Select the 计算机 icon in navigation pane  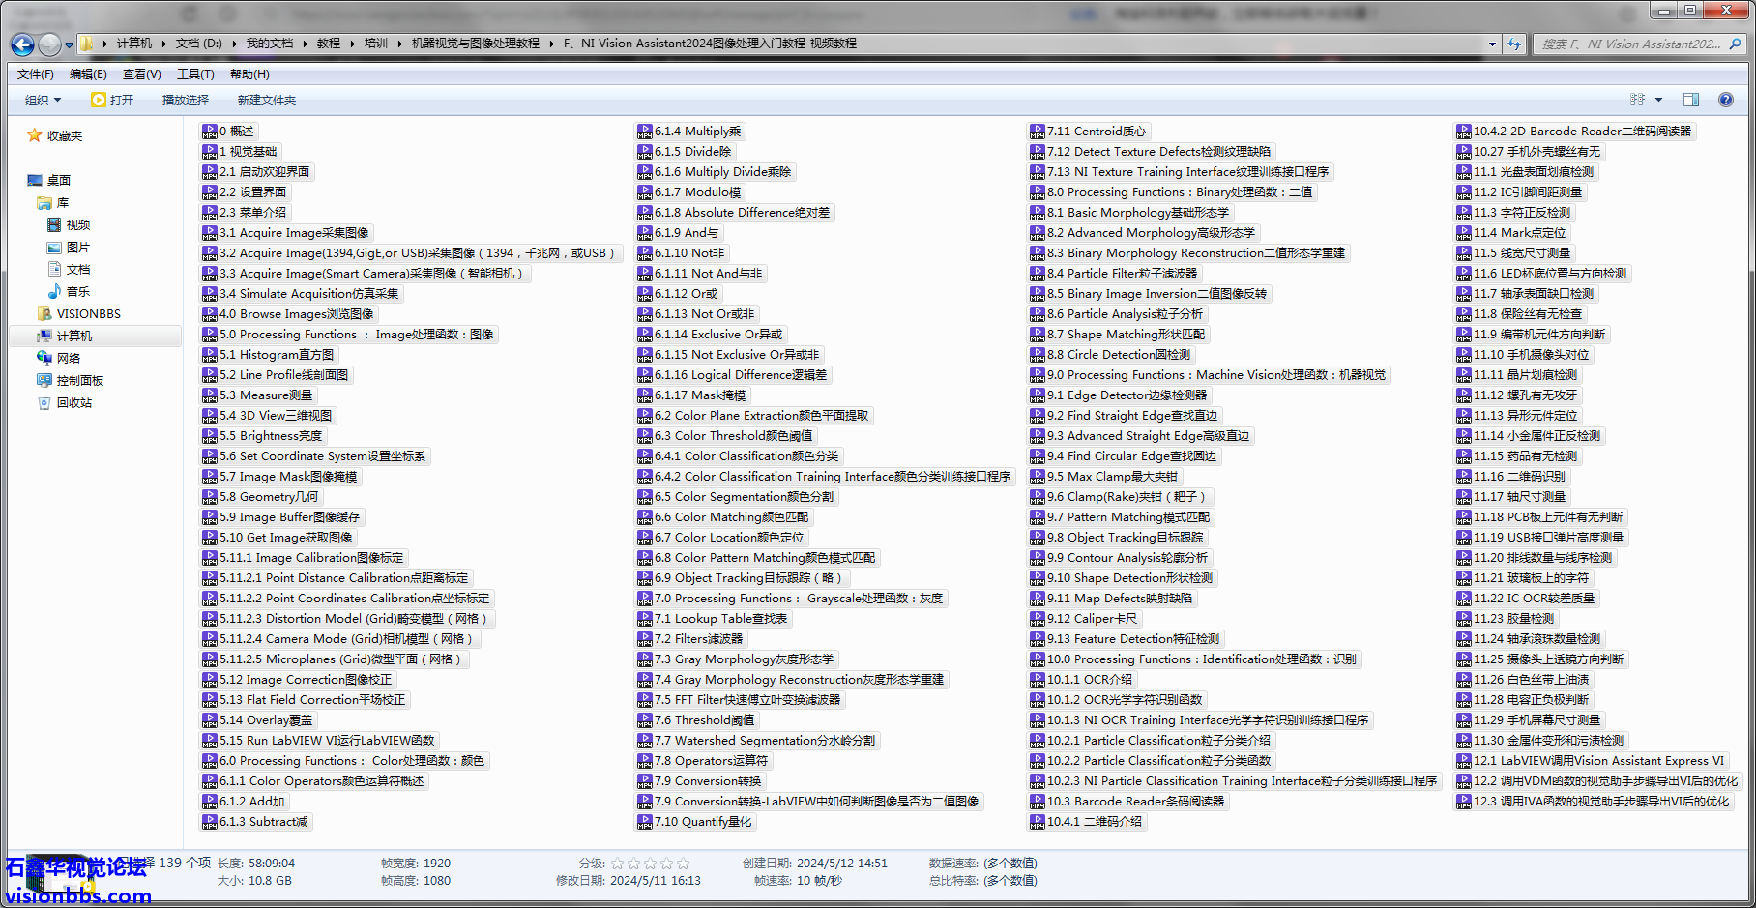click(x=44, y=337)
